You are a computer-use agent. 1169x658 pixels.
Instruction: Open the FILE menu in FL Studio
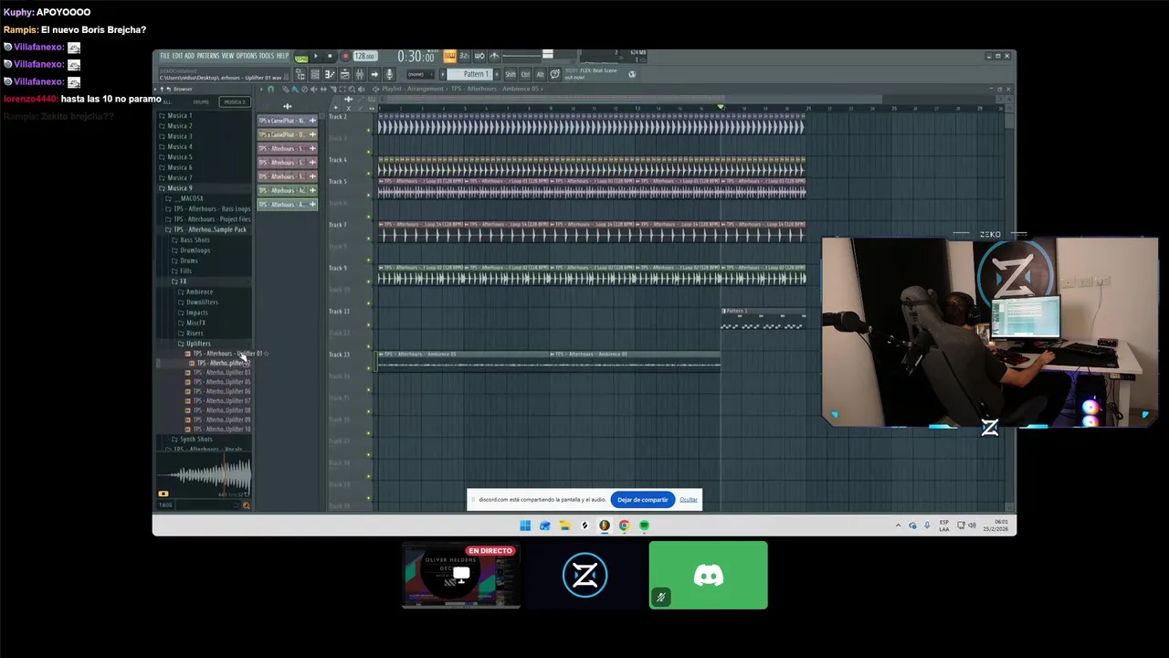pyautogui.click(x=165, y=56)
